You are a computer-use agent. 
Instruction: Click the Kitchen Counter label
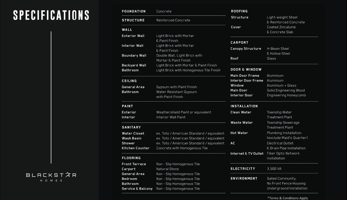click(136, 148)
